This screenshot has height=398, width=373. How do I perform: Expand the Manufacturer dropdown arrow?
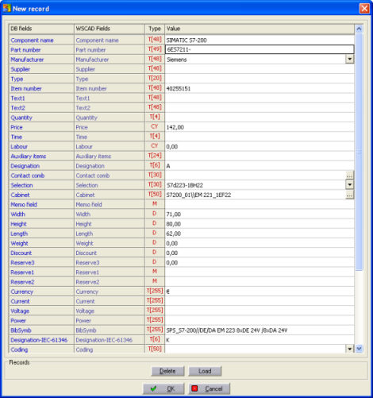(x=349, y=59)
